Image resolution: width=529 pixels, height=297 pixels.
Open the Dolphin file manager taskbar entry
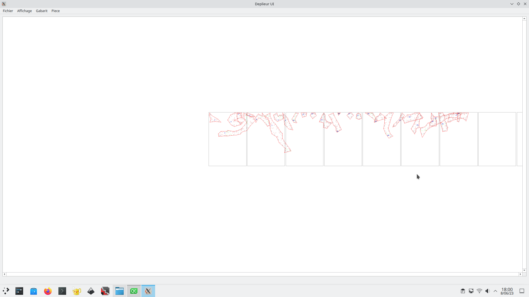[x=120, y=291]
